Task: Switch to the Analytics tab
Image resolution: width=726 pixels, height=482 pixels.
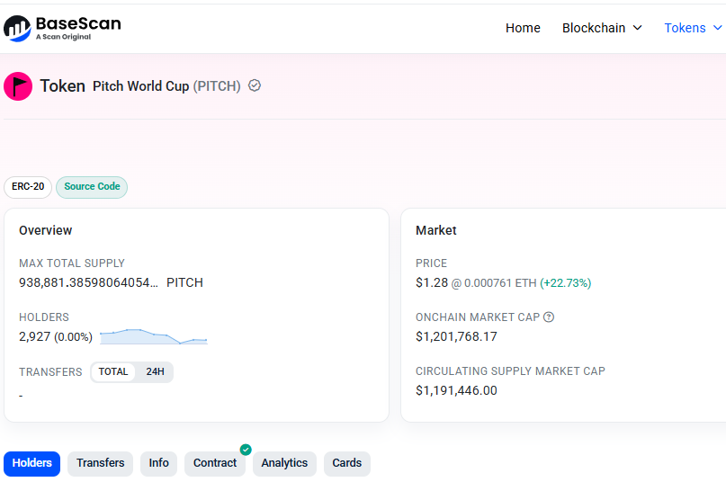Action: (284, 463)
